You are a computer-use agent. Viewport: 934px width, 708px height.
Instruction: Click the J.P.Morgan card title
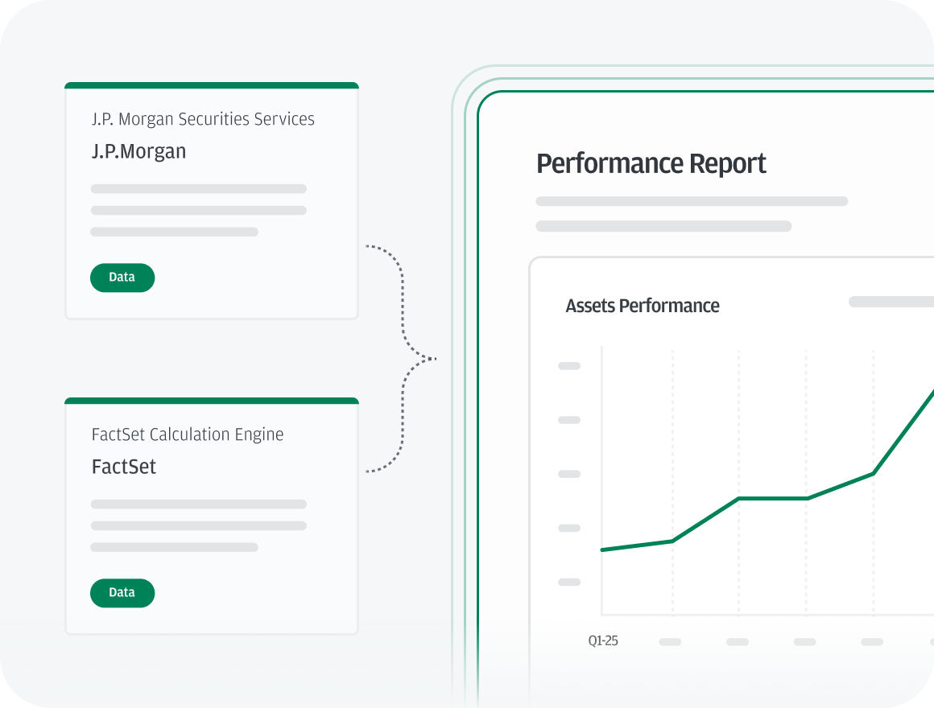click(138, 152)
